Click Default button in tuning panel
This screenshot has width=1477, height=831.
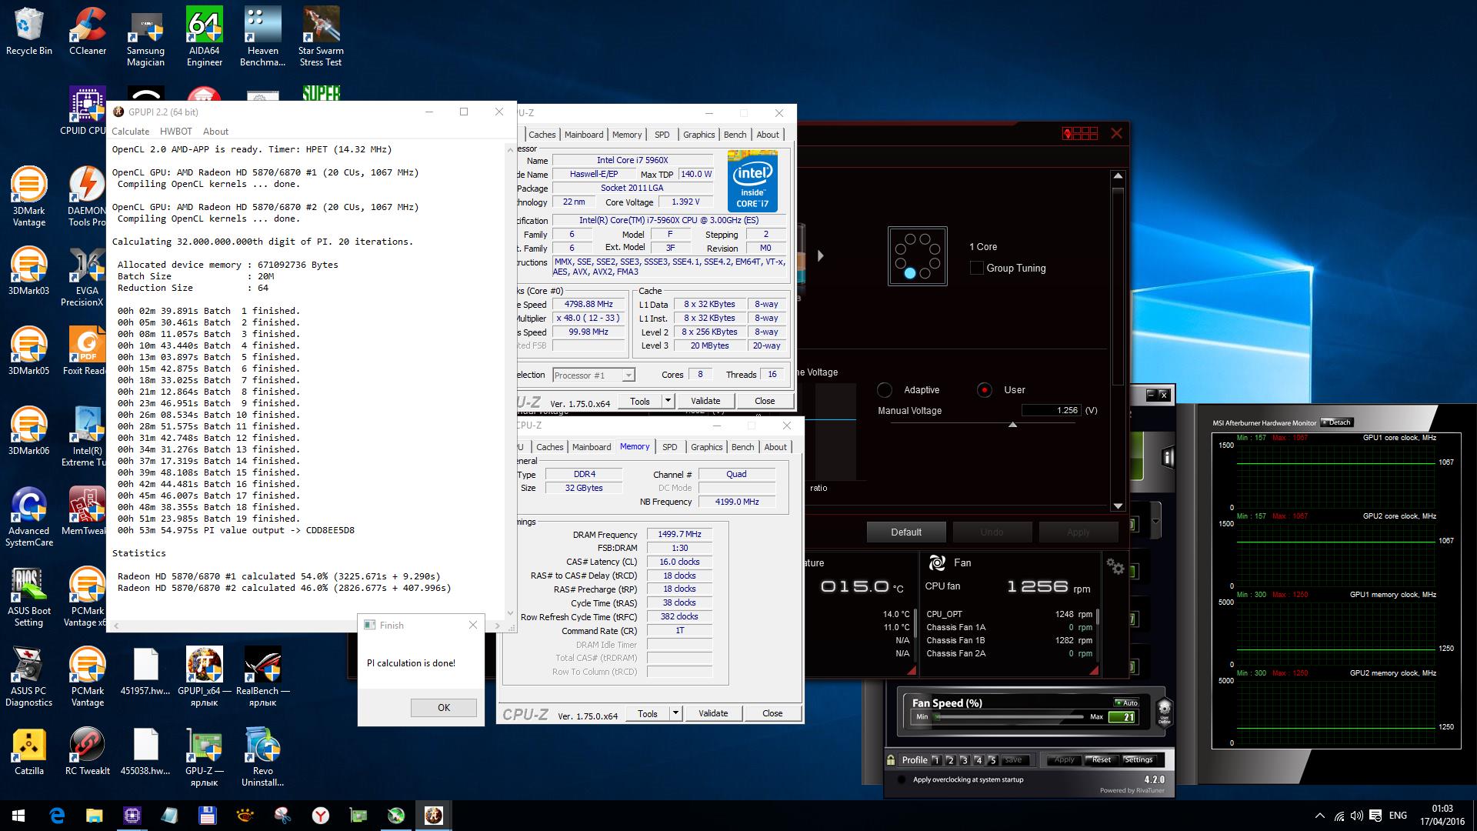906,532
